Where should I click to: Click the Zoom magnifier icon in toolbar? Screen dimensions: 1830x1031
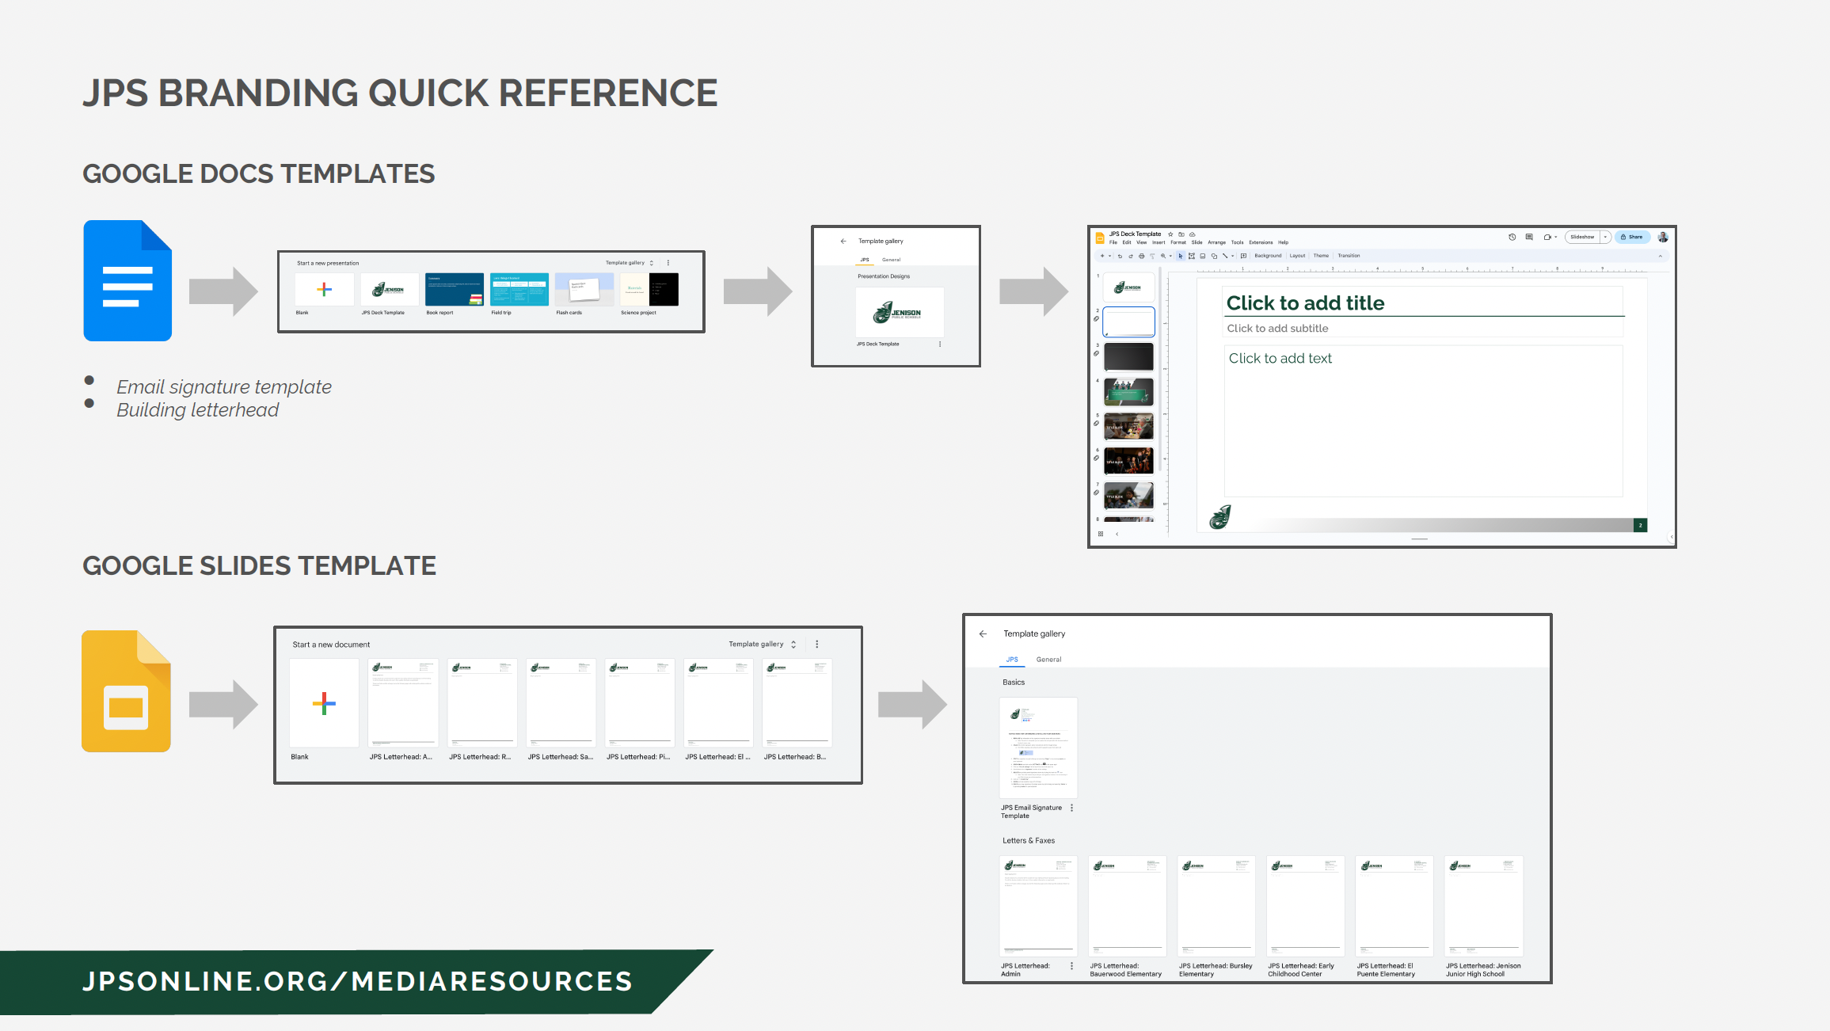coord(1163,256)
